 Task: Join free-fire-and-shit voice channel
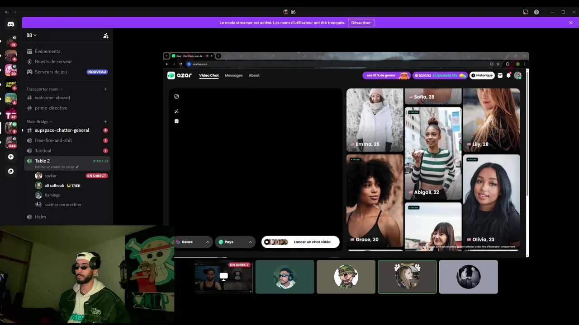(x=67, y=140)
